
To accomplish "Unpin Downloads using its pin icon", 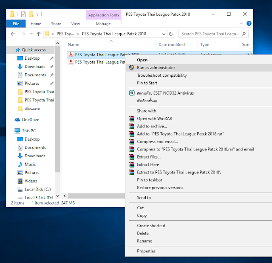I will [x=52, y=66].
